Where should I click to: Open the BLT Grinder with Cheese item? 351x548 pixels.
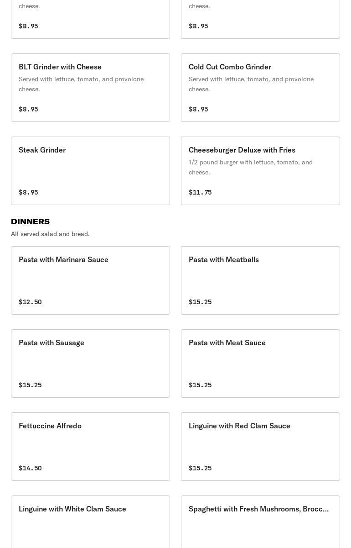click(x=90, y=88)
